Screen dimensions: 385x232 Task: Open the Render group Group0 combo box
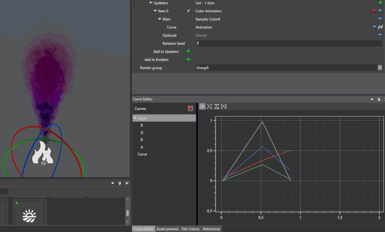point(289,68)
